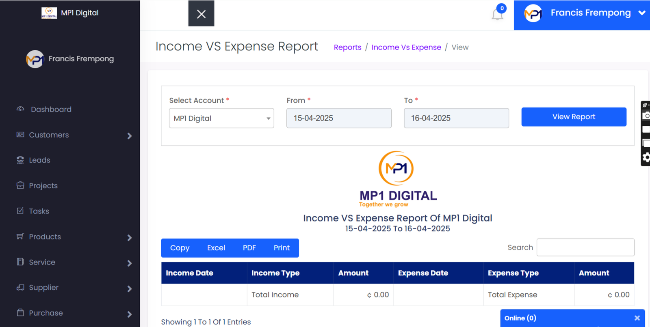Click the MP1 Digital logo in sidebar header

49,13
